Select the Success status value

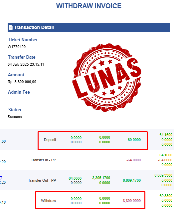click(15, 117)
